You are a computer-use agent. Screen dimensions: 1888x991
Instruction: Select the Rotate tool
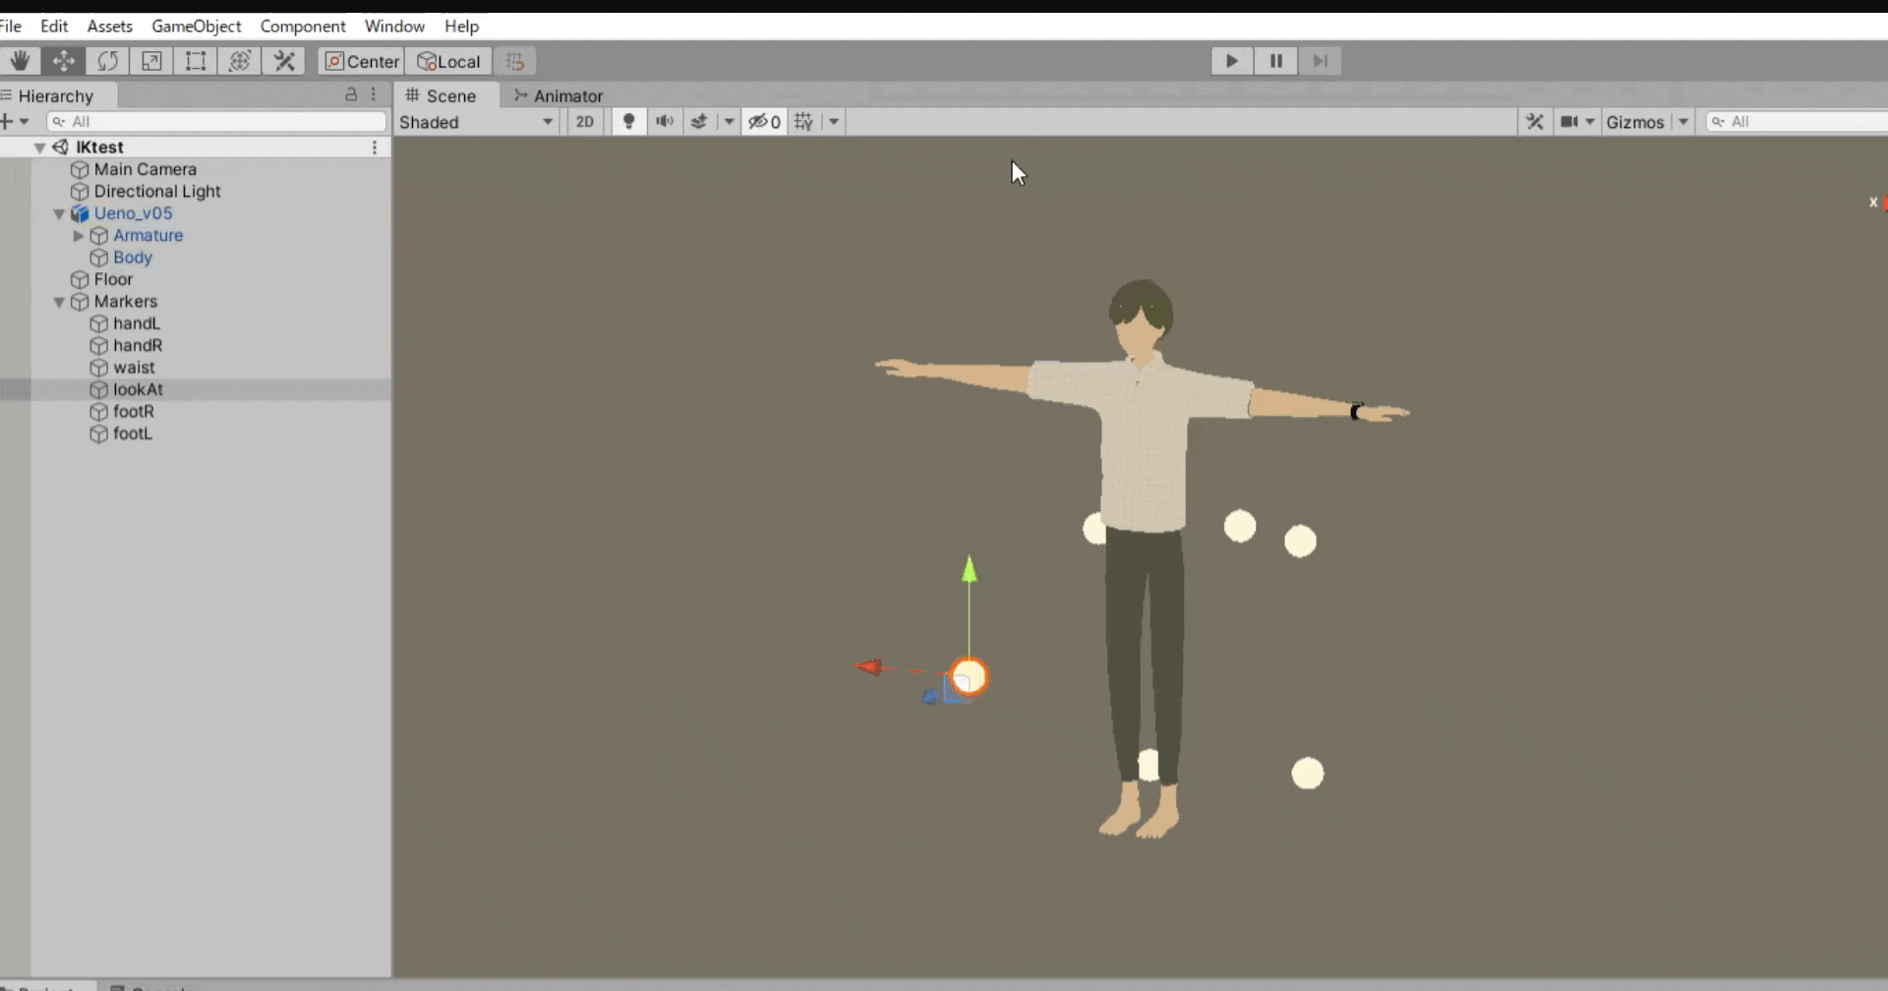coord(107,61)
